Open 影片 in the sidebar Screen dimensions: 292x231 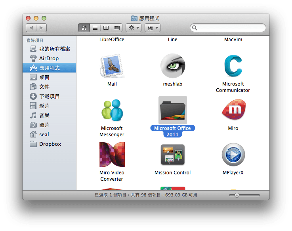(x=50, y=106)
